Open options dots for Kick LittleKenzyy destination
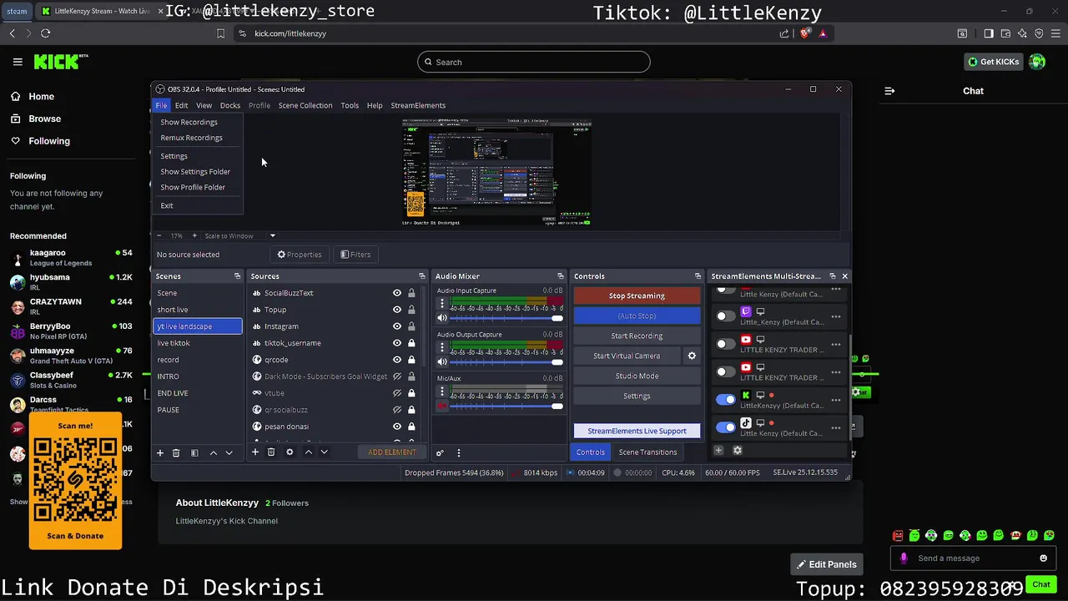 pyautogui.click(x=836, y=400)
